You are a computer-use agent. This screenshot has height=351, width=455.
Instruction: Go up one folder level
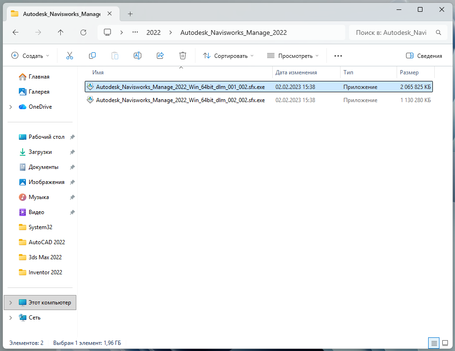pos(60,32)
